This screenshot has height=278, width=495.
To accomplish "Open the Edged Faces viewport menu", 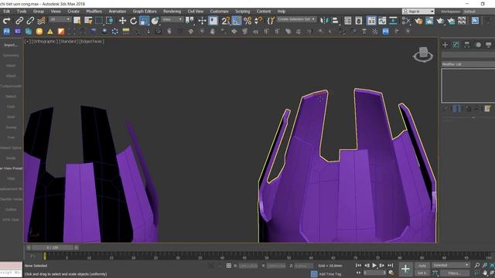I will [x=91, y=41].
